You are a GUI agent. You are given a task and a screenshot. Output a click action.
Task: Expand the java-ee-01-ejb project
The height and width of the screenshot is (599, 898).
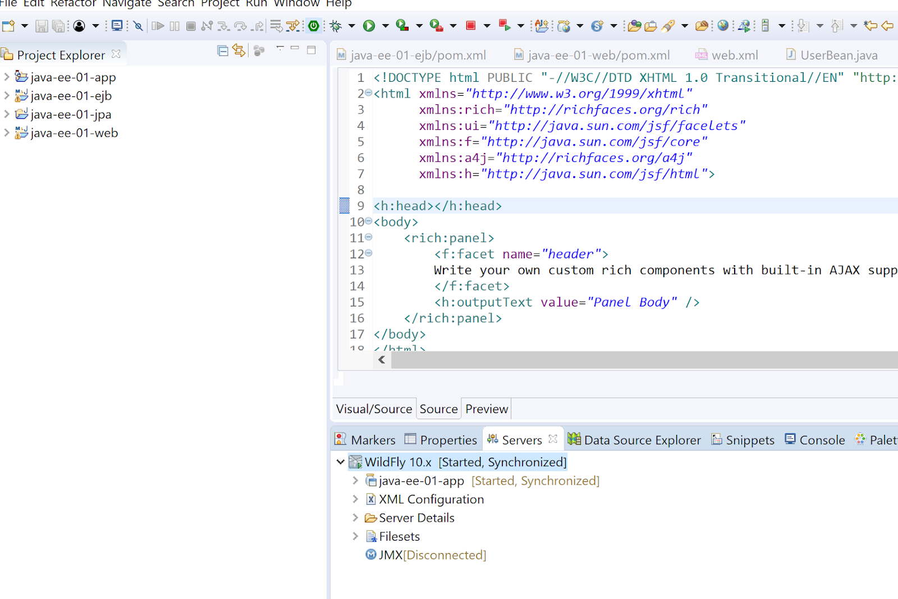click(7, 95)
